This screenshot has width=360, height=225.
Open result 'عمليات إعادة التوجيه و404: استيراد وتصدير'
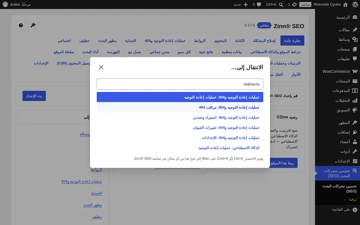point(180,117)
